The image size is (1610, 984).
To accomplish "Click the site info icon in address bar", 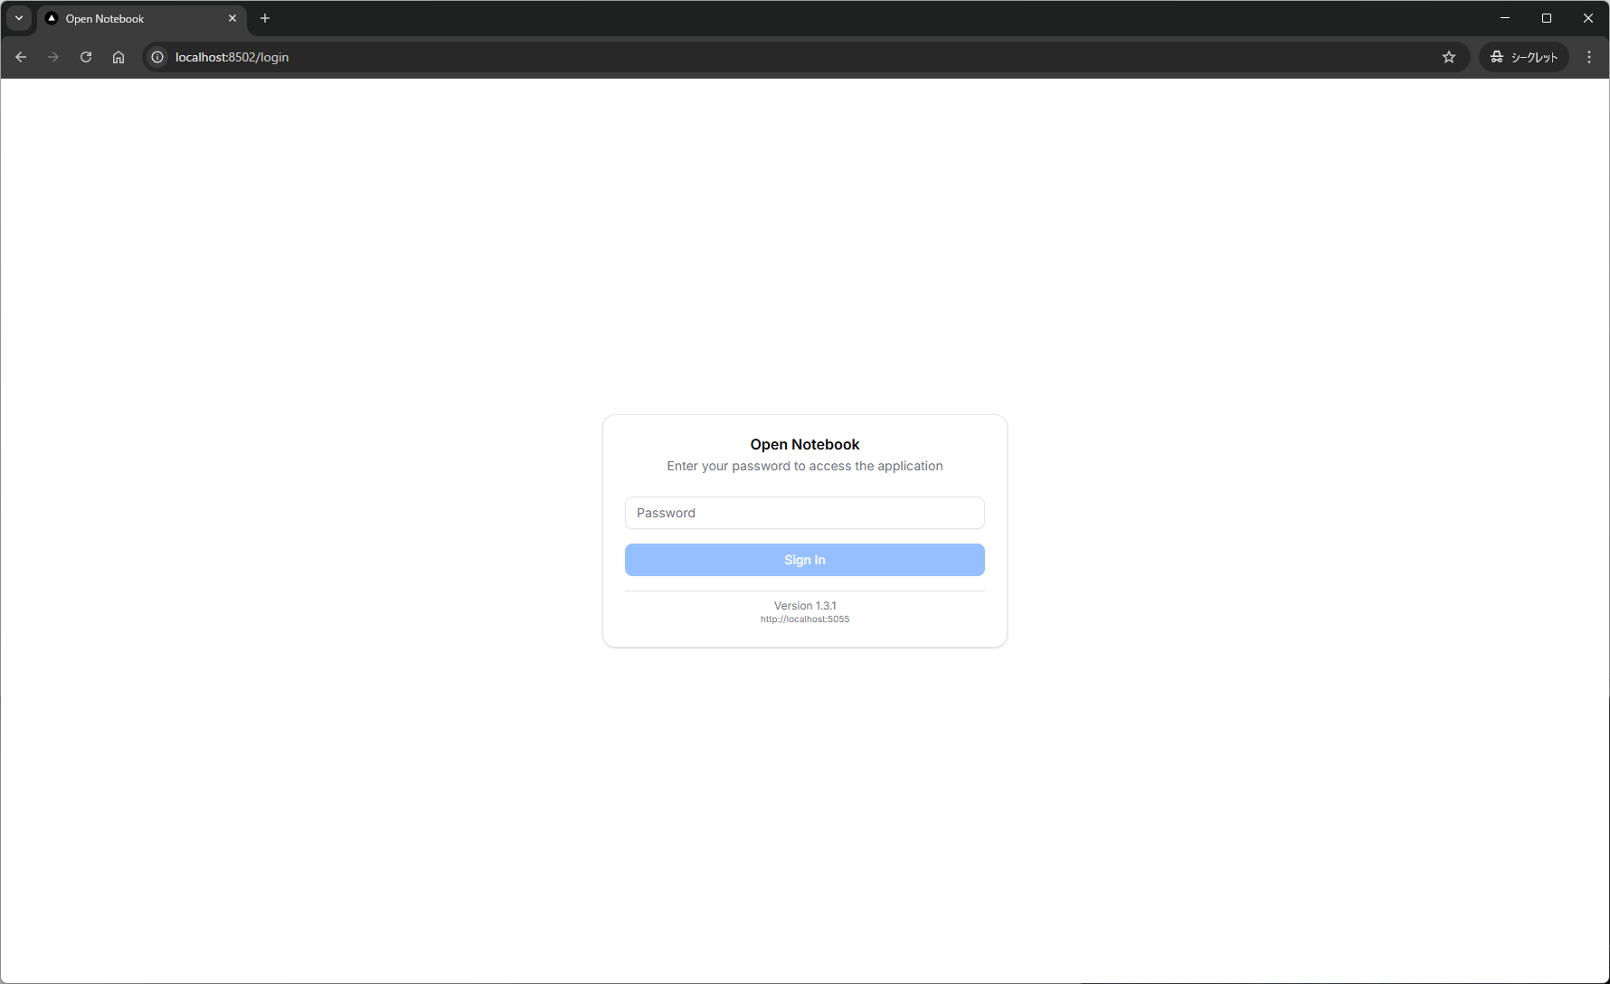I will click(156, 56).
